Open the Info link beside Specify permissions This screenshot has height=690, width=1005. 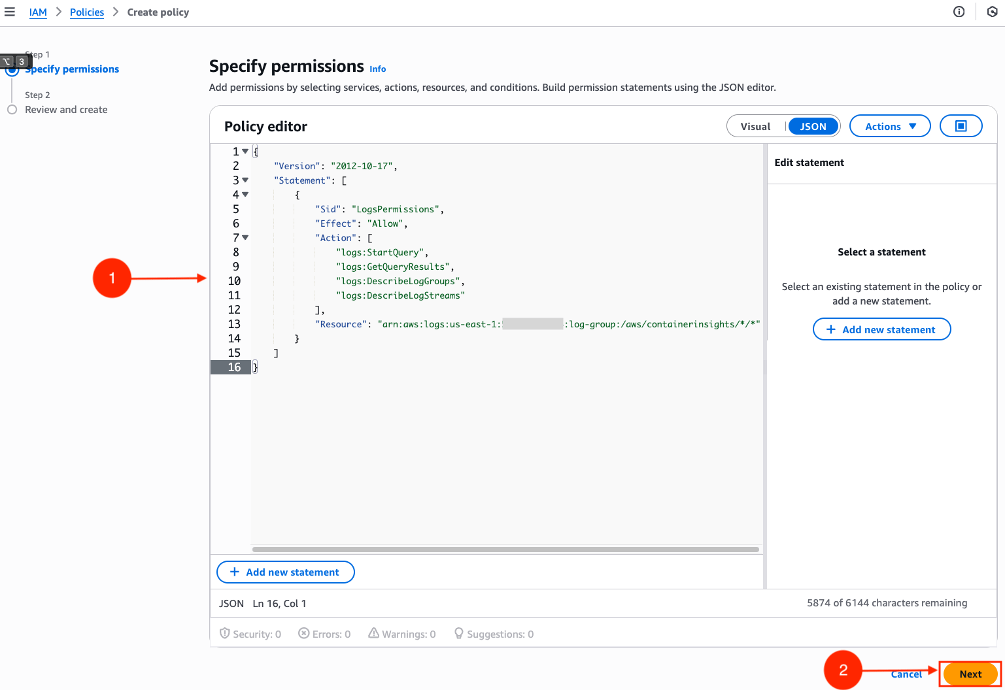tap(378, 69)
